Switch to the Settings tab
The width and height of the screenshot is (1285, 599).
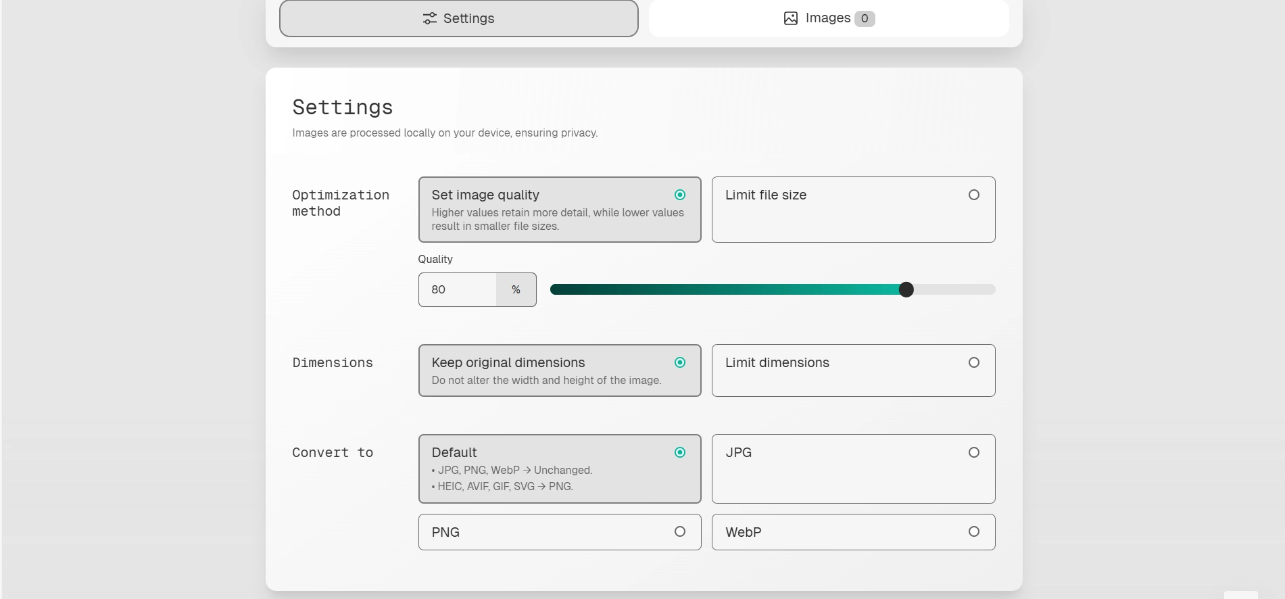tap(458, 18)
